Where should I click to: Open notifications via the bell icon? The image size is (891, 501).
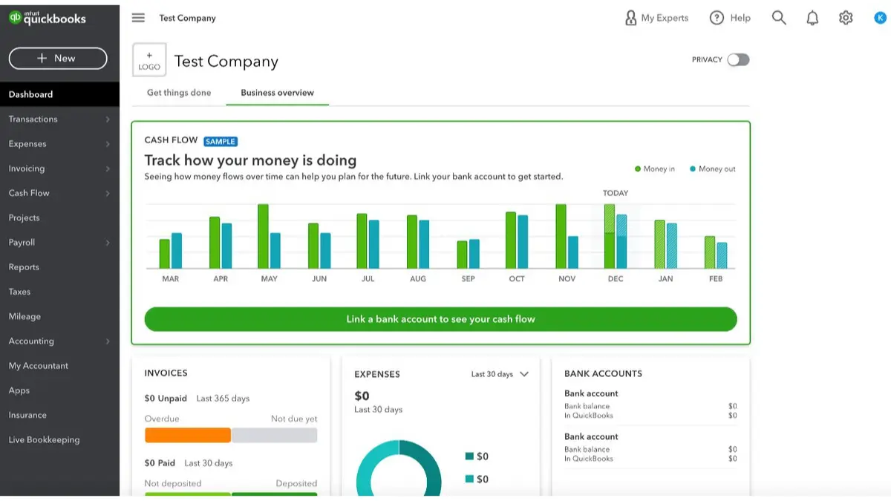pyautogui.click(x=812, y=17)
